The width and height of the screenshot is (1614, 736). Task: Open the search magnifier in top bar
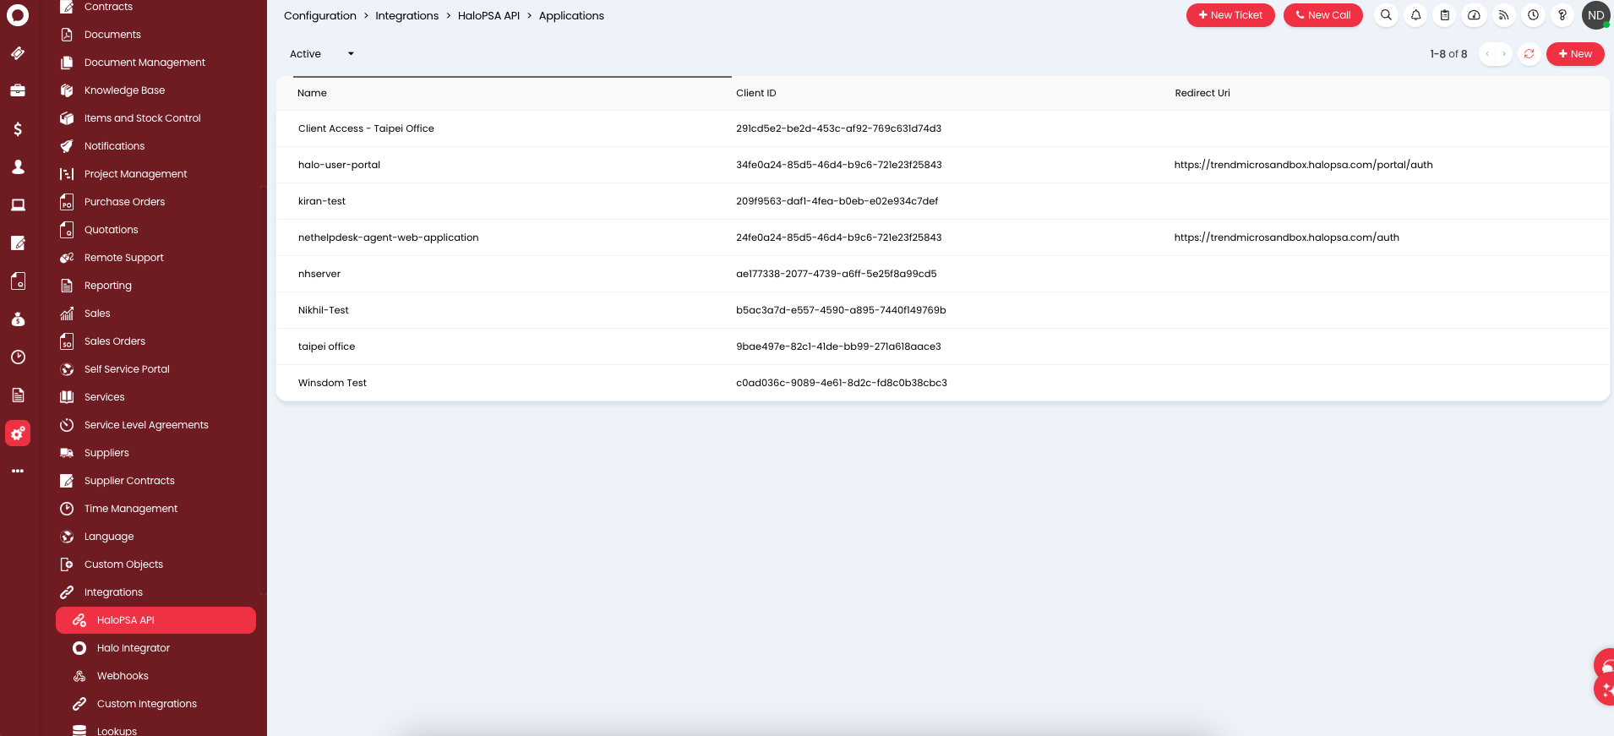tap(1386, 15)
